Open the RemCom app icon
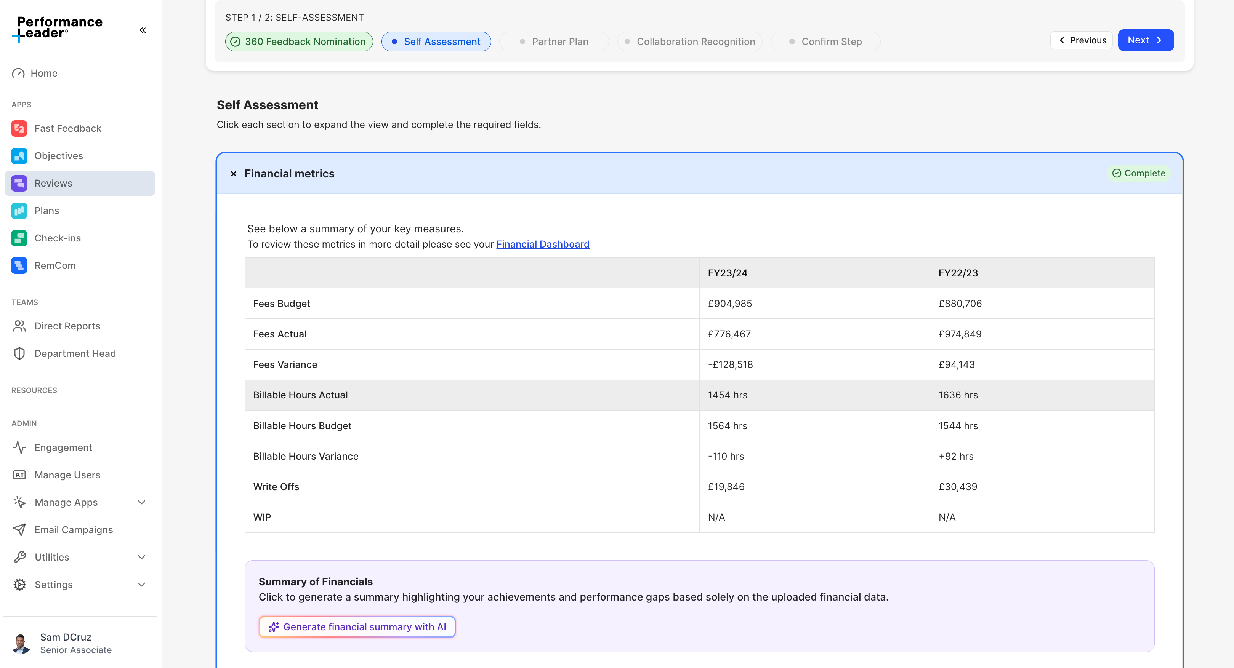Screen dimensions: 1234x668 tap(19, 265)
